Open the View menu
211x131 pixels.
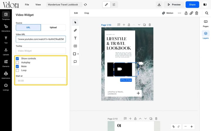tap(38, 5)
